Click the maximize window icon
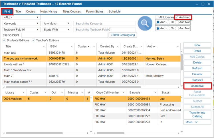 click(x=203, y=4)
